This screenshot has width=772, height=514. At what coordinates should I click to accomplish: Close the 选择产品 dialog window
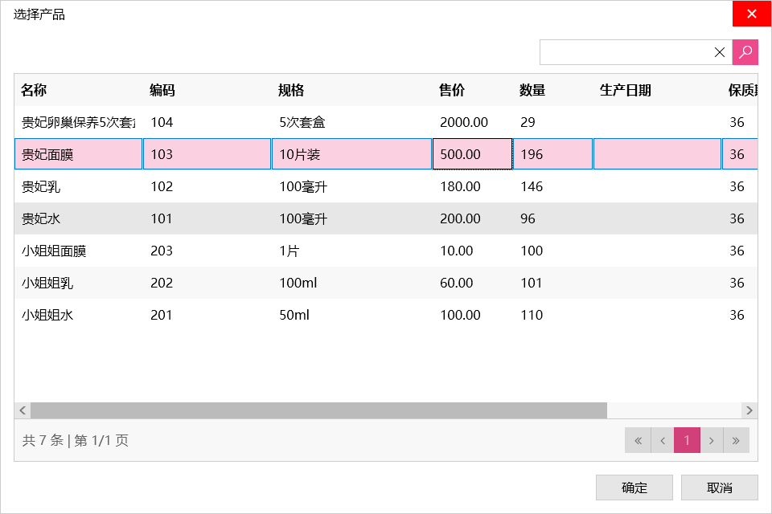point(752,14)
